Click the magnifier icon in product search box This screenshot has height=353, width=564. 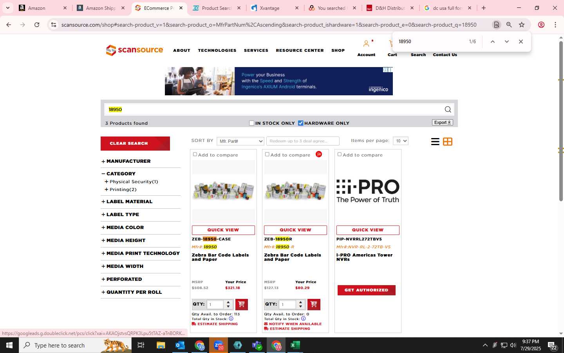(448, 109)
